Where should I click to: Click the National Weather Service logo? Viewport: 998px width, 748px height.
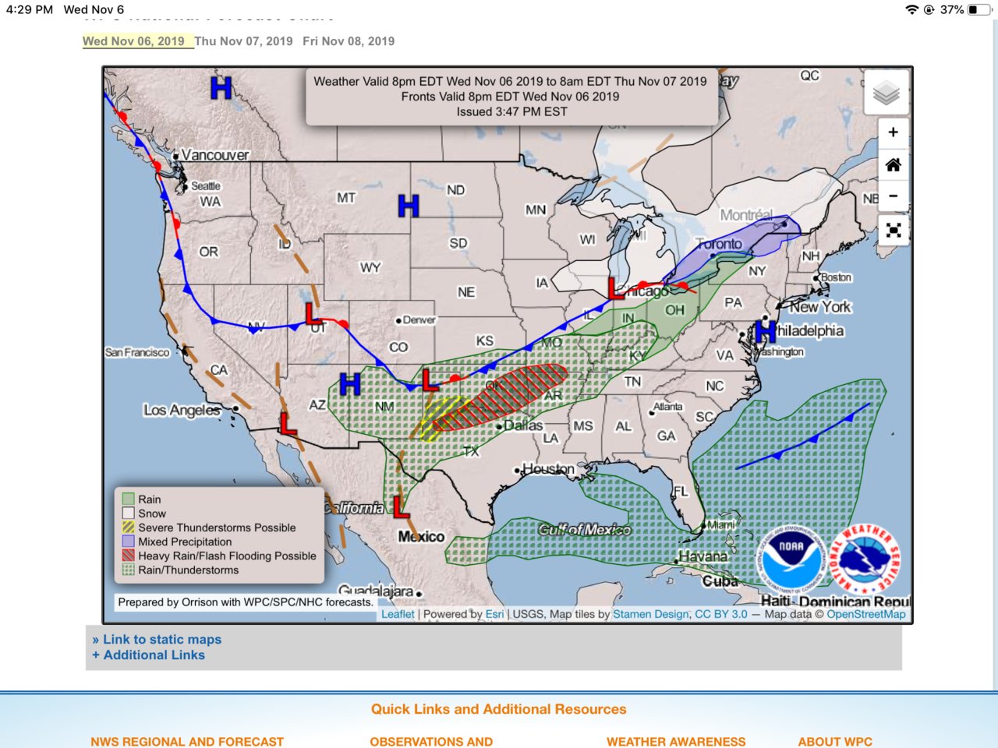tap(866, 558)
